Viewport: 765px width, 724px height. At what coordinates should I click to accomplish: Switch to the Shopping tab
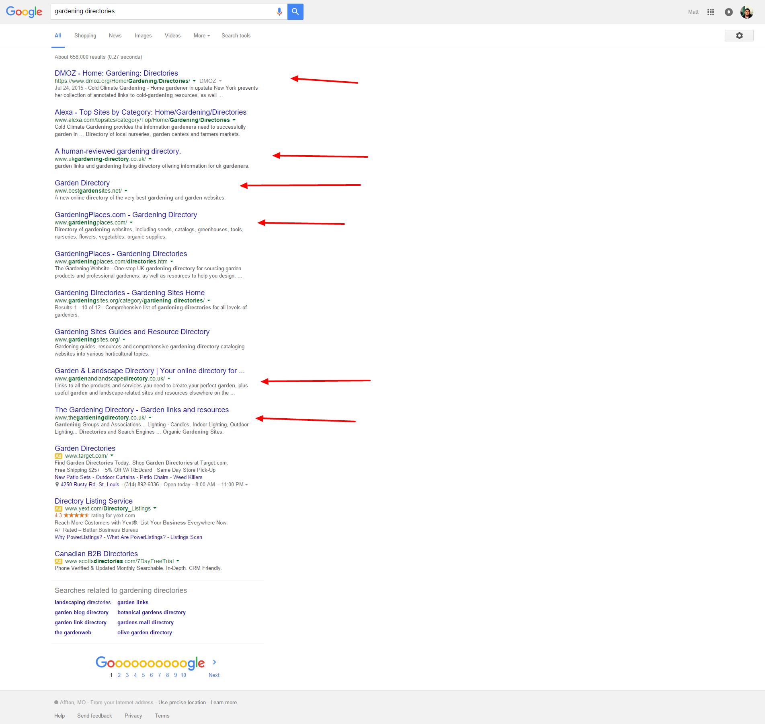[x=85, y=36]
